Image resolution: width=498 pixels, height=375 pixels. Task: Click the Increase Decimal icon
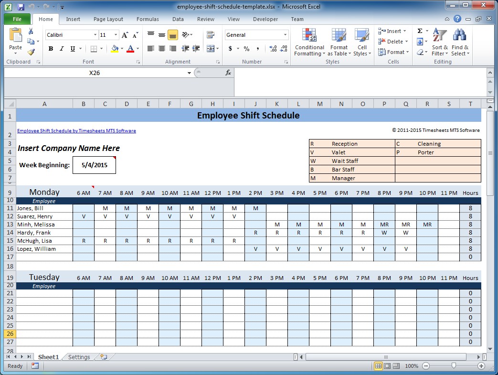pos(273,49)
